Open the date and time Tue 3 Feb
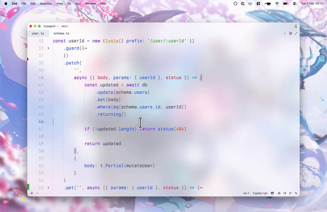The image size is (327, 212). coord(312,4)
